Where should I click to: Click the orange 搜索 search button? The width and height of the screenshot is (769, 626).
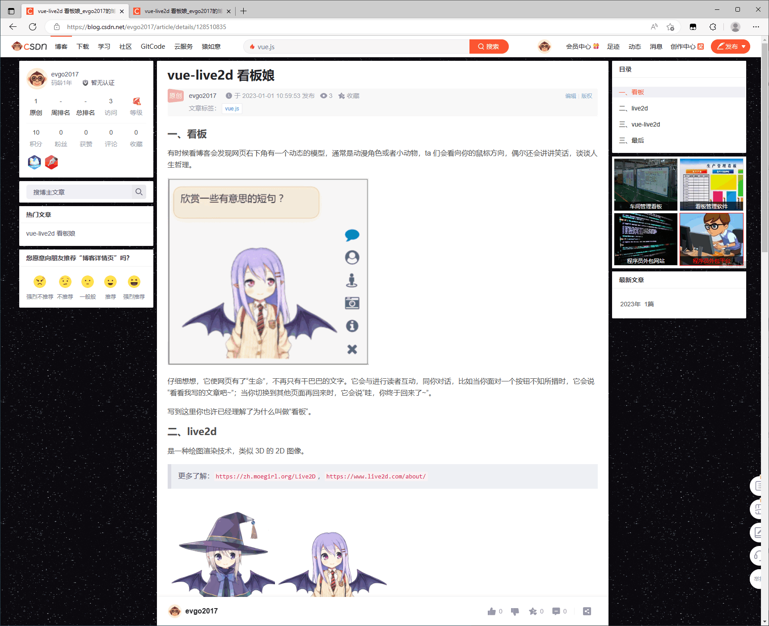click(x=489, y=47)
